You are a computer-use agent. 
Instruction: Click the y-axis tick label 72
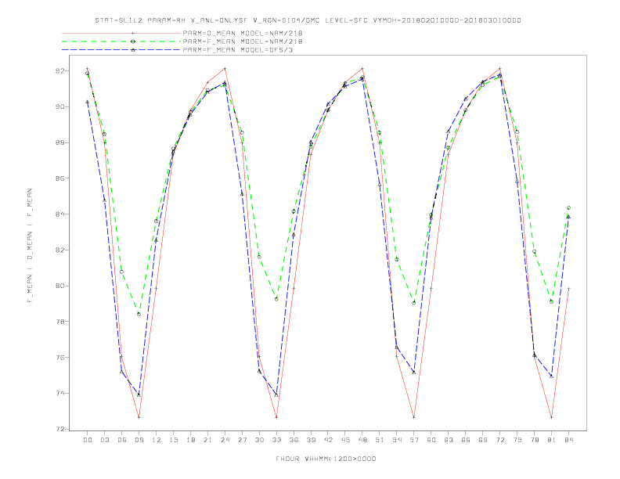(59, 429)
